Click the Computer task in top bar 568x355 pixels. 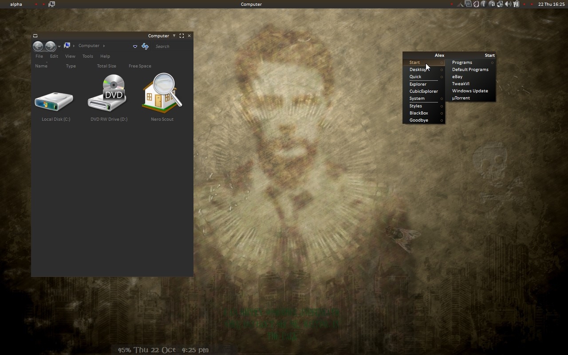click(x=251, y=4)
